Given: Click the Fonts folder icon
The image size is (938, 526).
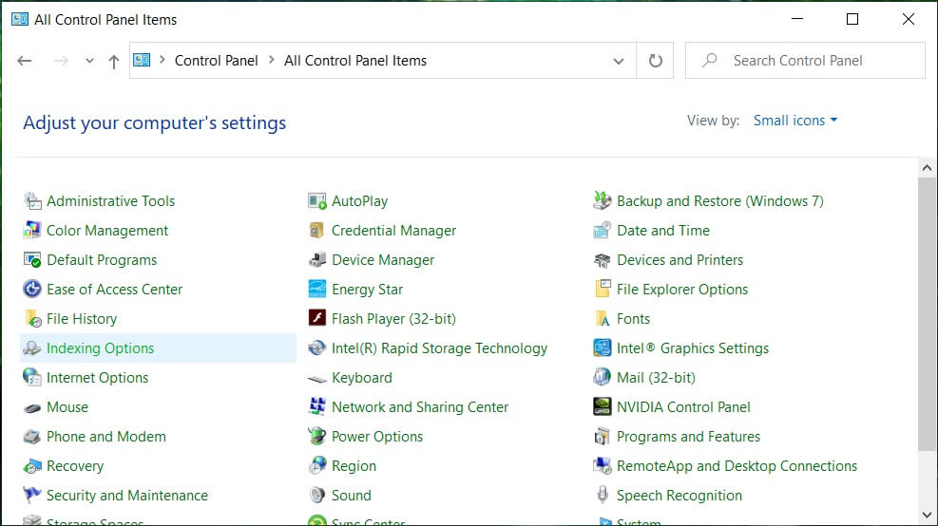Looking at the screenshot, I should click(602, 319).
